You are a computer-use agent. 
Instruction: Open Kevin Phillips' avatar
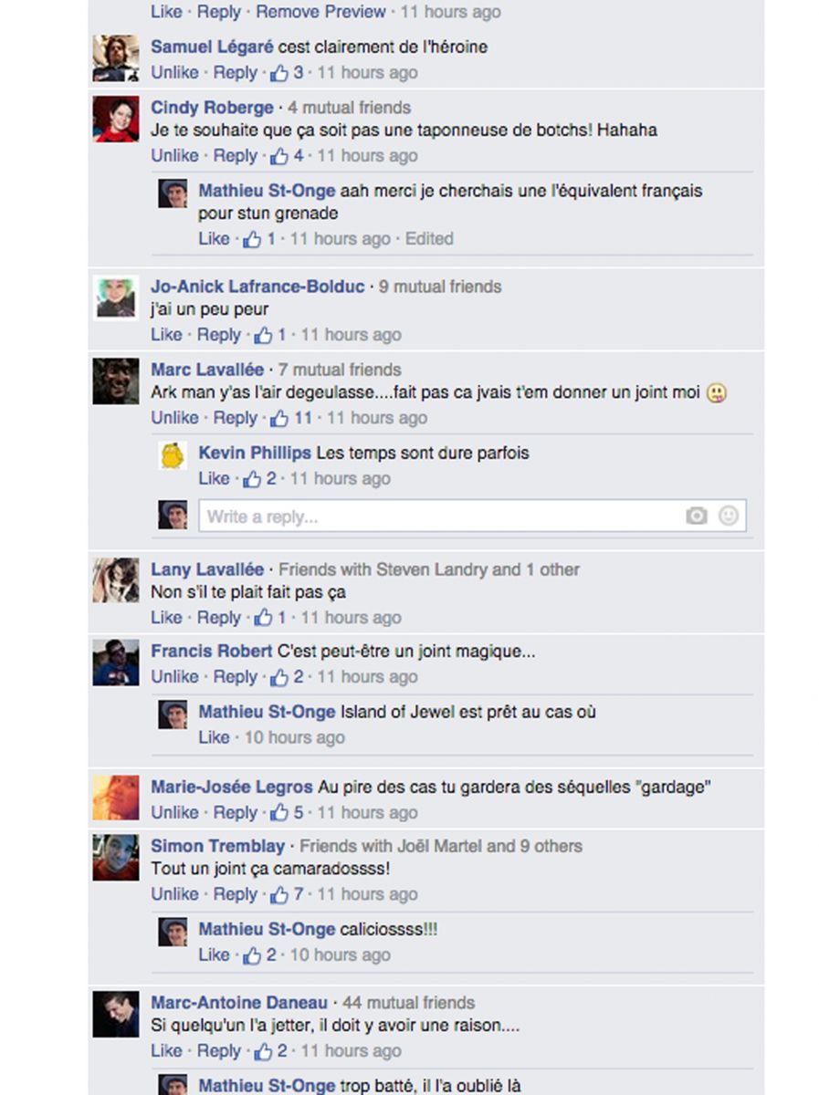tap(173, 455)
